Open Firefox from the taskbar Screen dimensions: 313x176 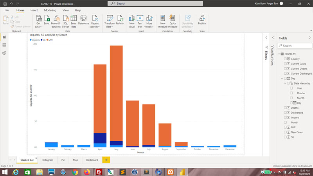[x=87, y=172]
